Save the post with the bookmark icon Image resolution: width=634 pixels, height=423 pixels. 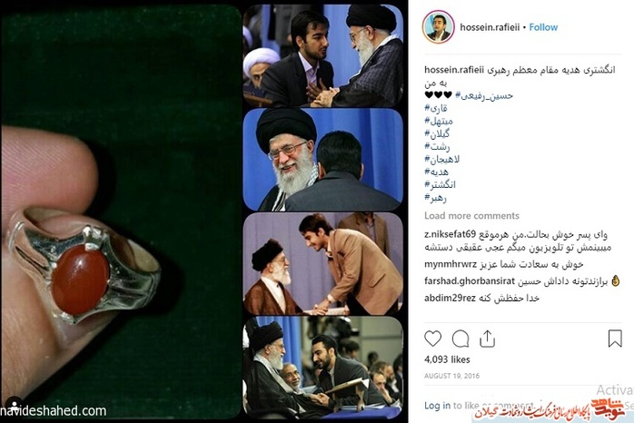click(x=615, y=339)
